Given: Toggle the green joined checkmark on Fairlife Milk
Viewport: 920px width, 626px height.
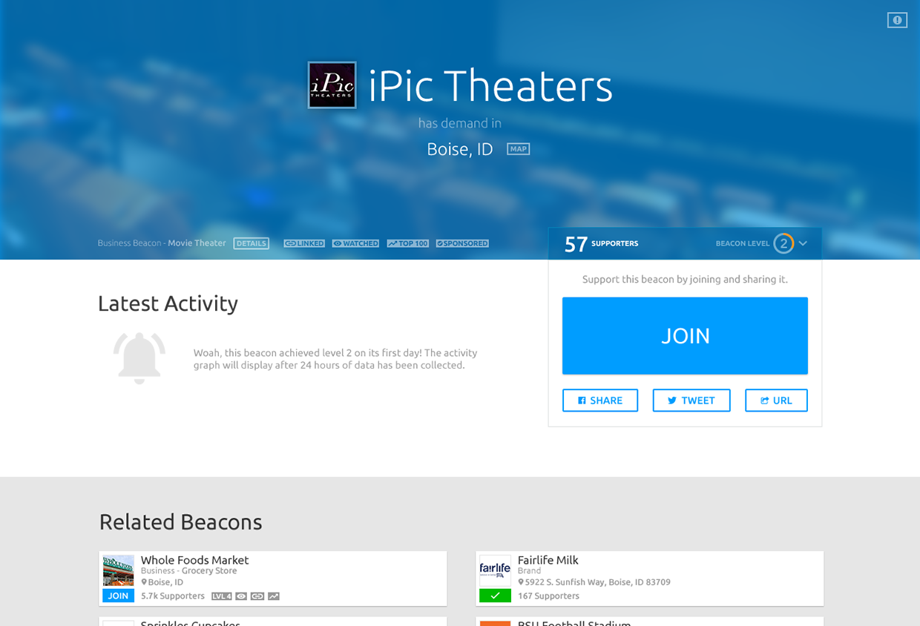Looking at the screenshot, I should pyautogui.click(x=495, y=596).
